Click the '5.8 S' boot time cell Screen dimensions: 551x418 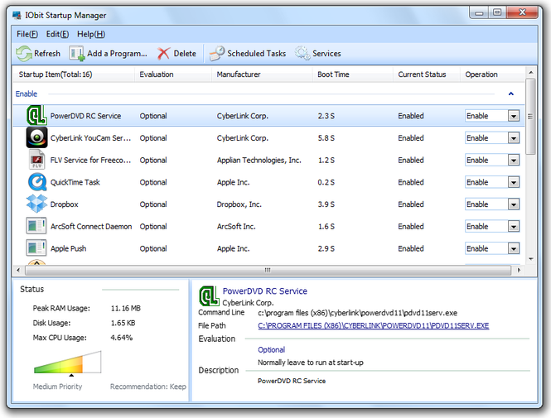tap(326, 138)
